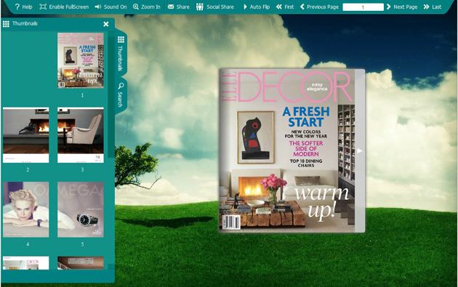Click the Elle Decor magazine cover

click(287, 150)
